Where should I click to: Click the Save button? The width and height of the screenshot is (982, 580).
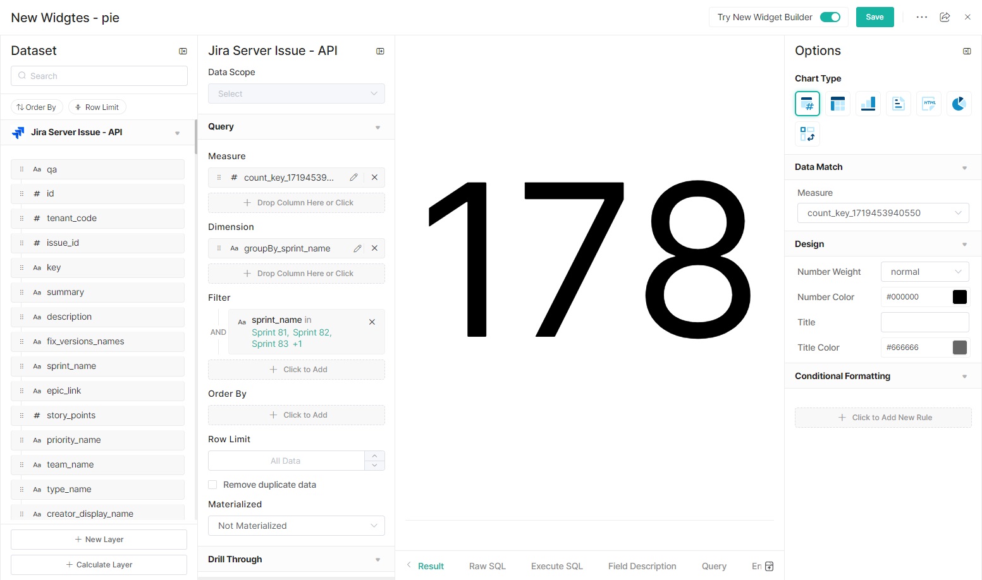pos(875,17)
